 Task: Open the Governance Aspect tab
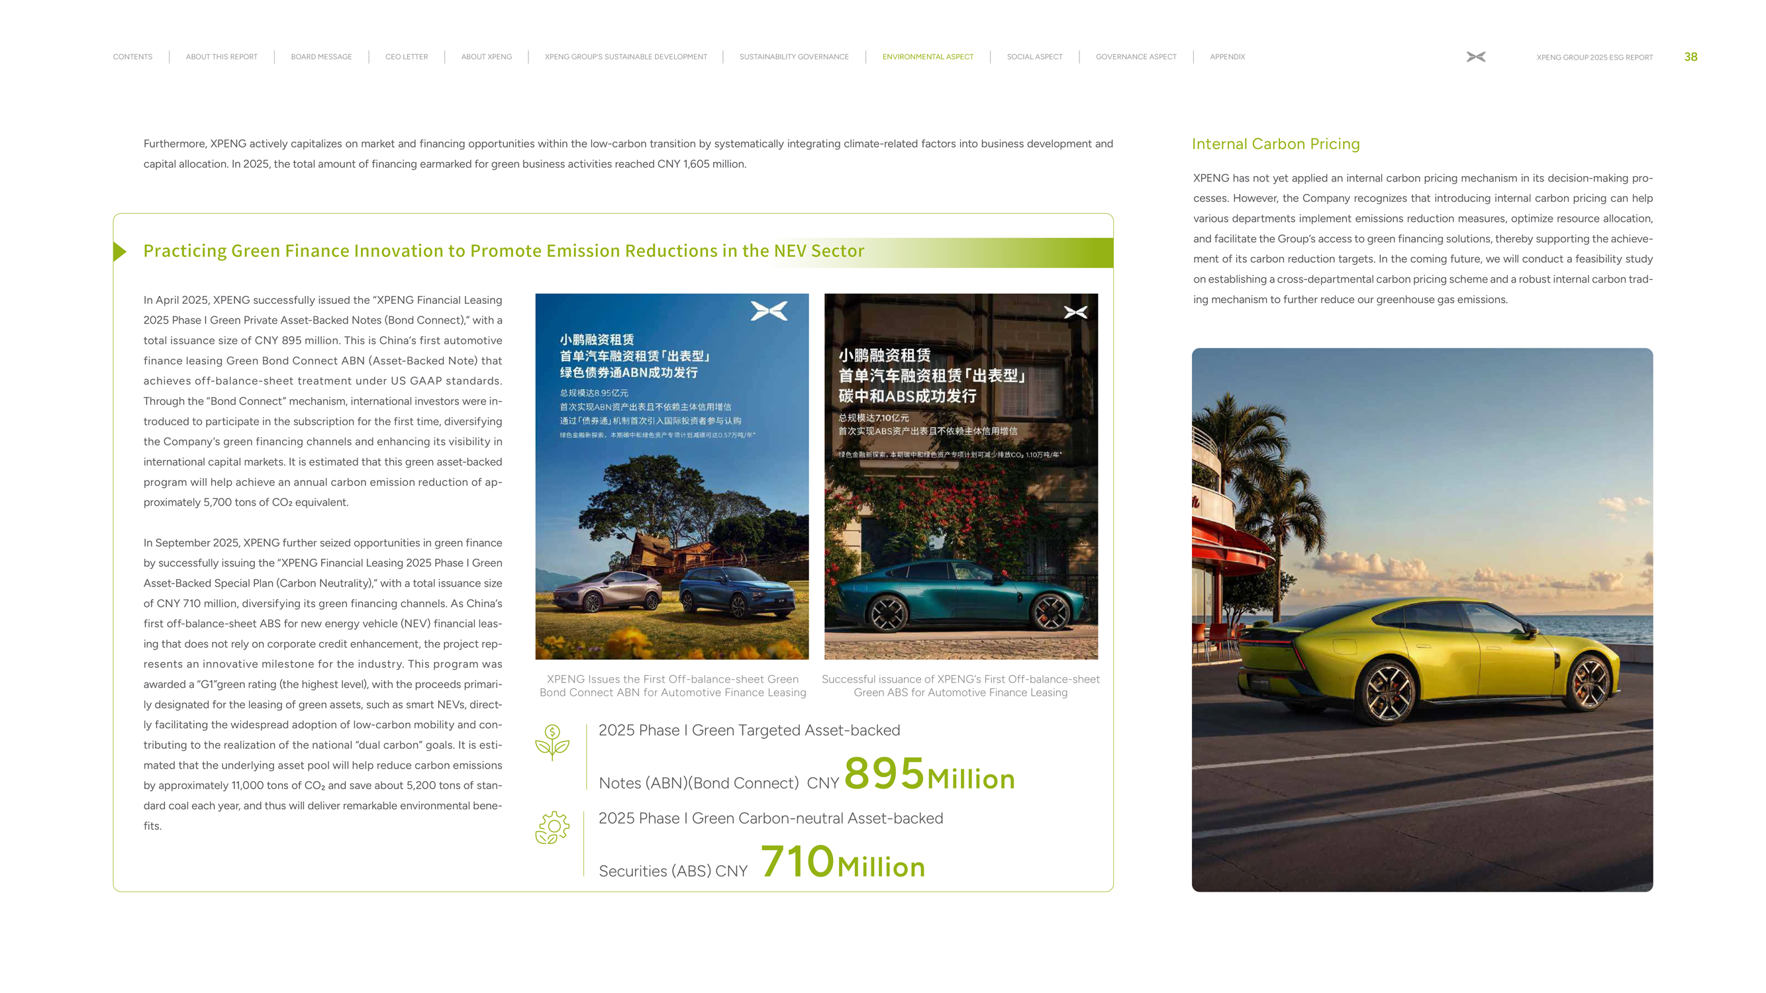tap(1135, 57)
